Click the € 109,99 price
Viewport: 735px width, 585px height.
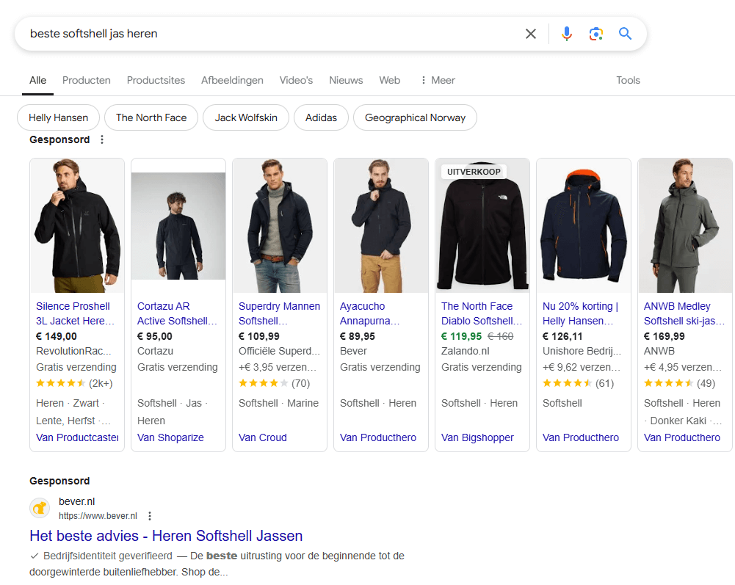tap(258, 337)
